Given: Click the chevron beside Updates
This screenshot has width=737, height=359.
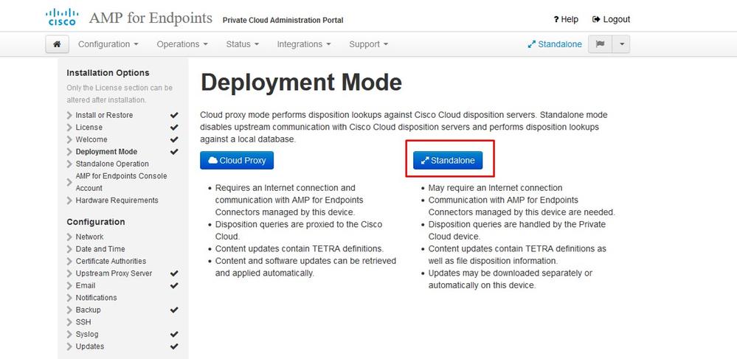Looking at the screenshot, I should point(69,346).
